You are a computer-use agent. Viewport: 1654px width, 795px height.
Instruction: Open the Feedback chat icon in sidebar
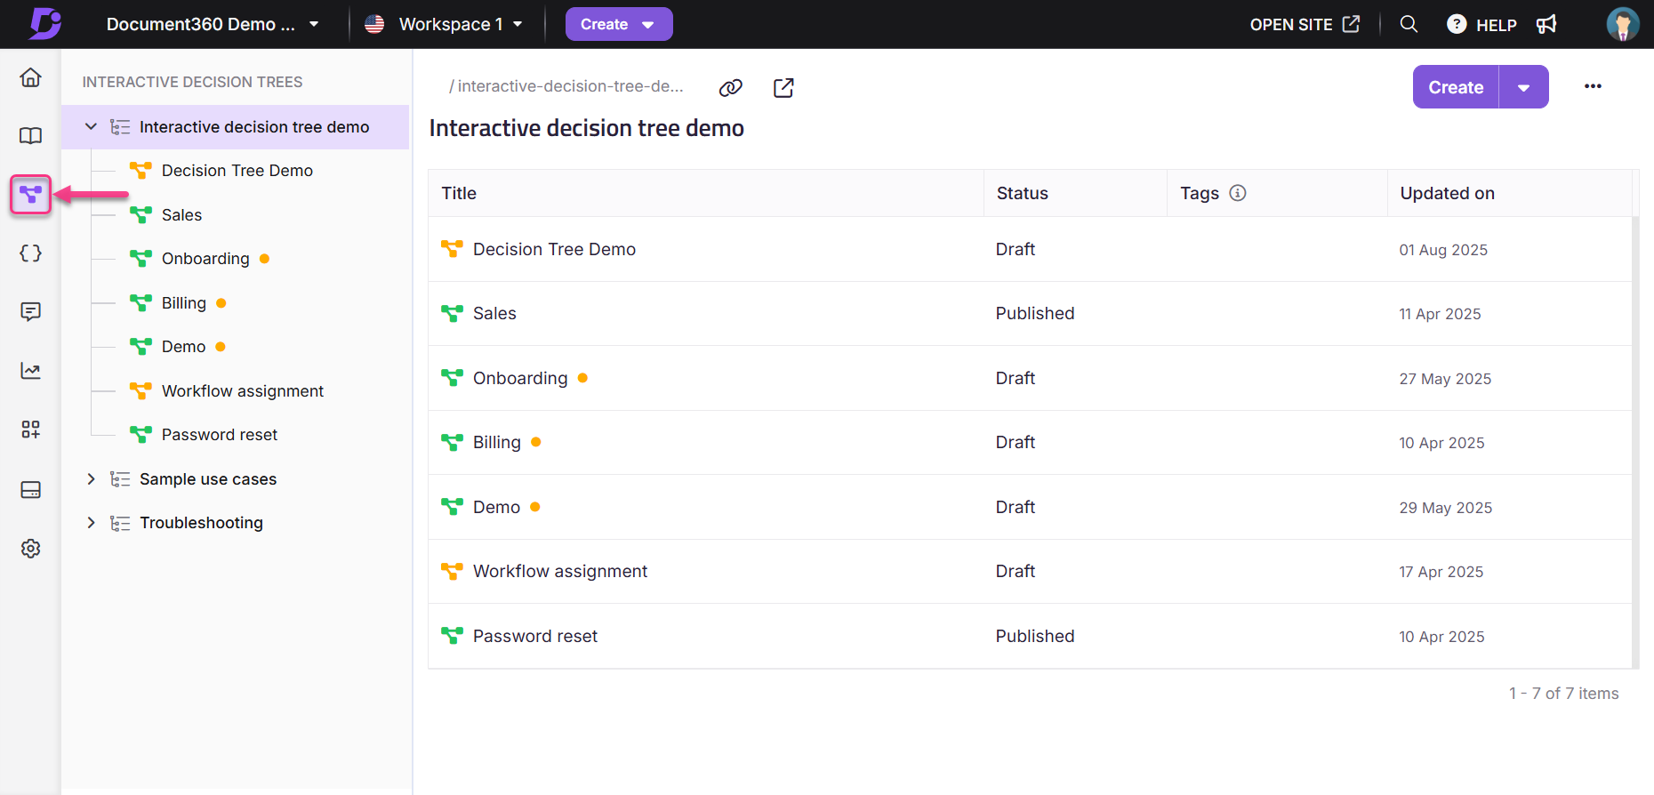coord(30,312)
